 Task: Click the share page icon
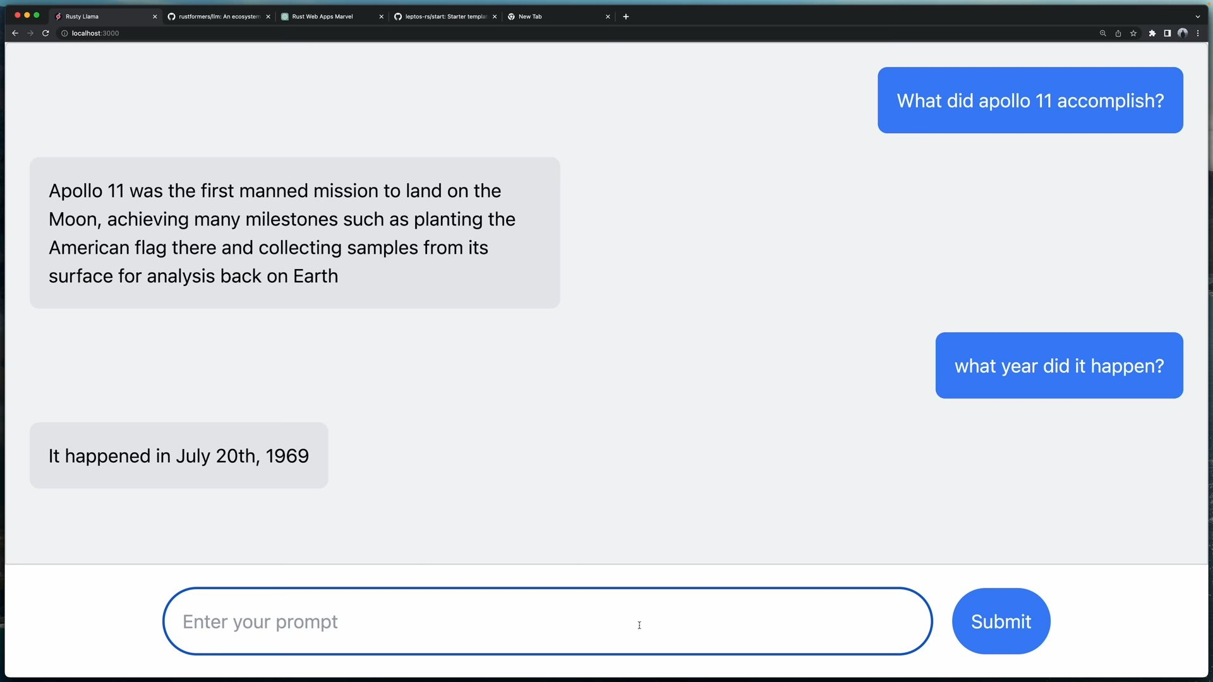(1118, 33)
